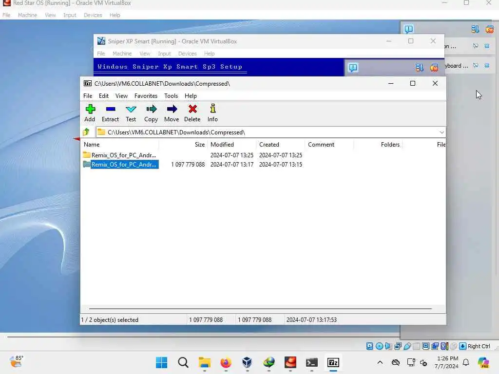Click the 7-Zip title bar app icon
The image size is (499, 374).
point(88,83)
